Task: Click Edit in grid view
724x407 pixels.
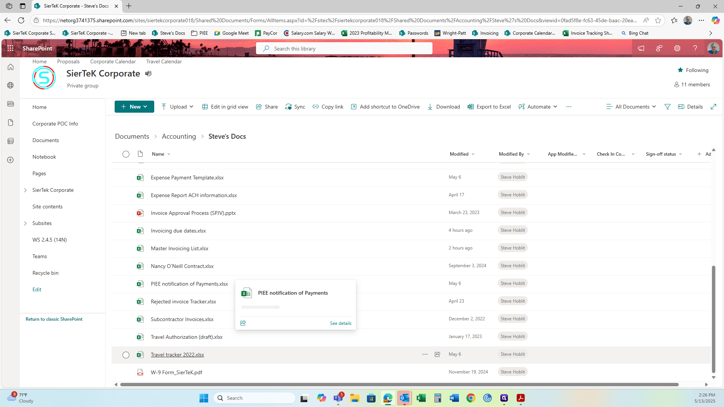Action: pyautogui.click(x=225, y=107)
